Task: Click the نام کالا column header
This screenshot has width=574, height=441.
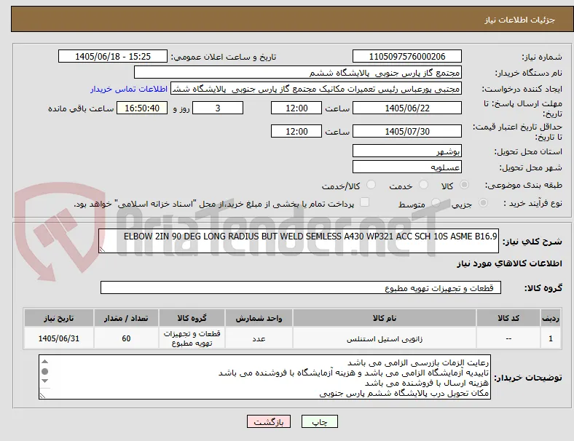Action: pos(385,318)
